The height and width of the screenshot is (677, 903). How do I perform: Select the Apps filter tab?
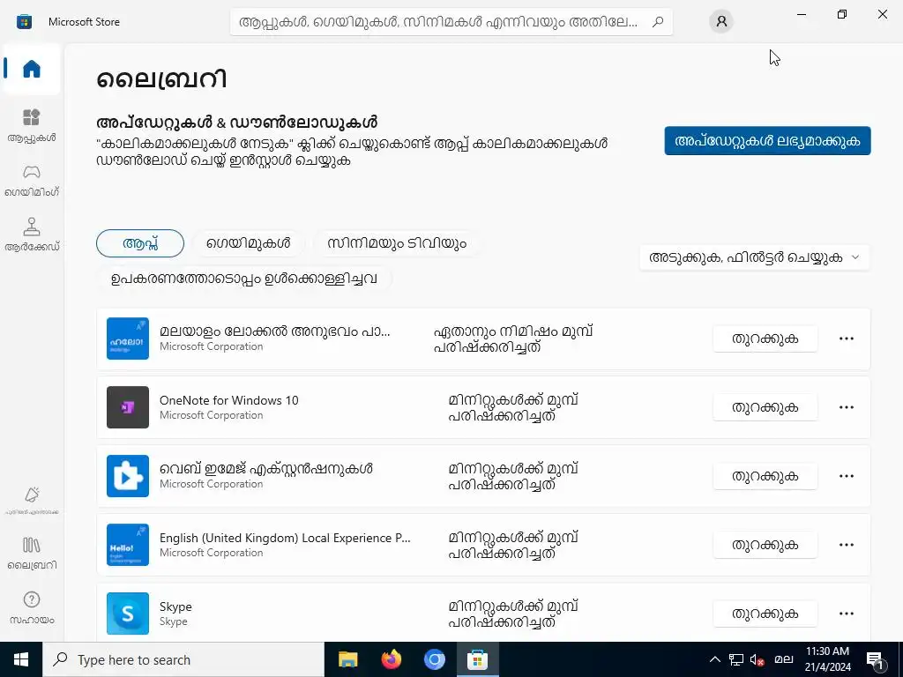(140, 243)
